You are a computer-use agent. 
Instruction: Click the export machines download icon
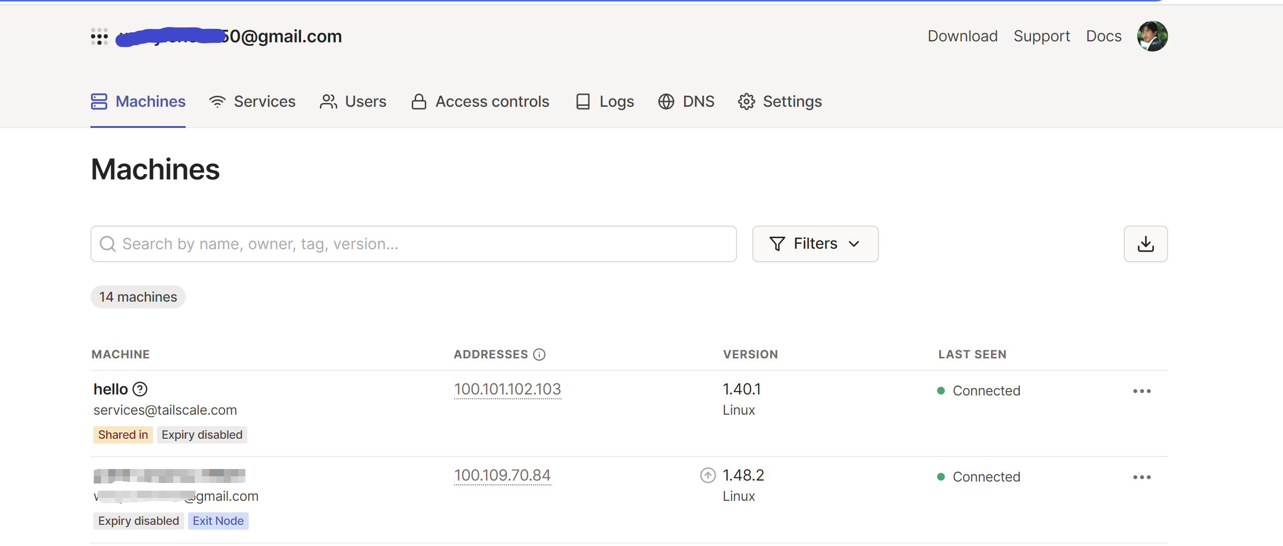click(x=1145, y=243)
